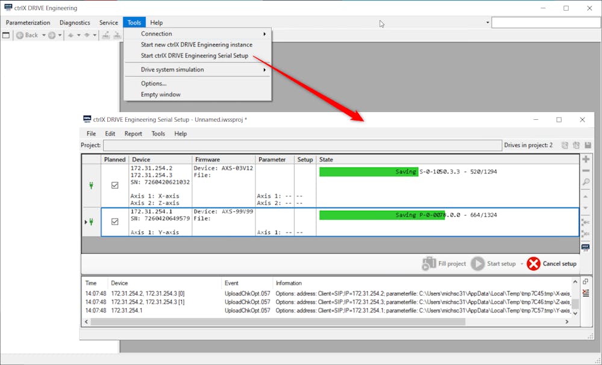Click the red Cancel setup icon
Screen dimensions: 602x365
[533, 264]
